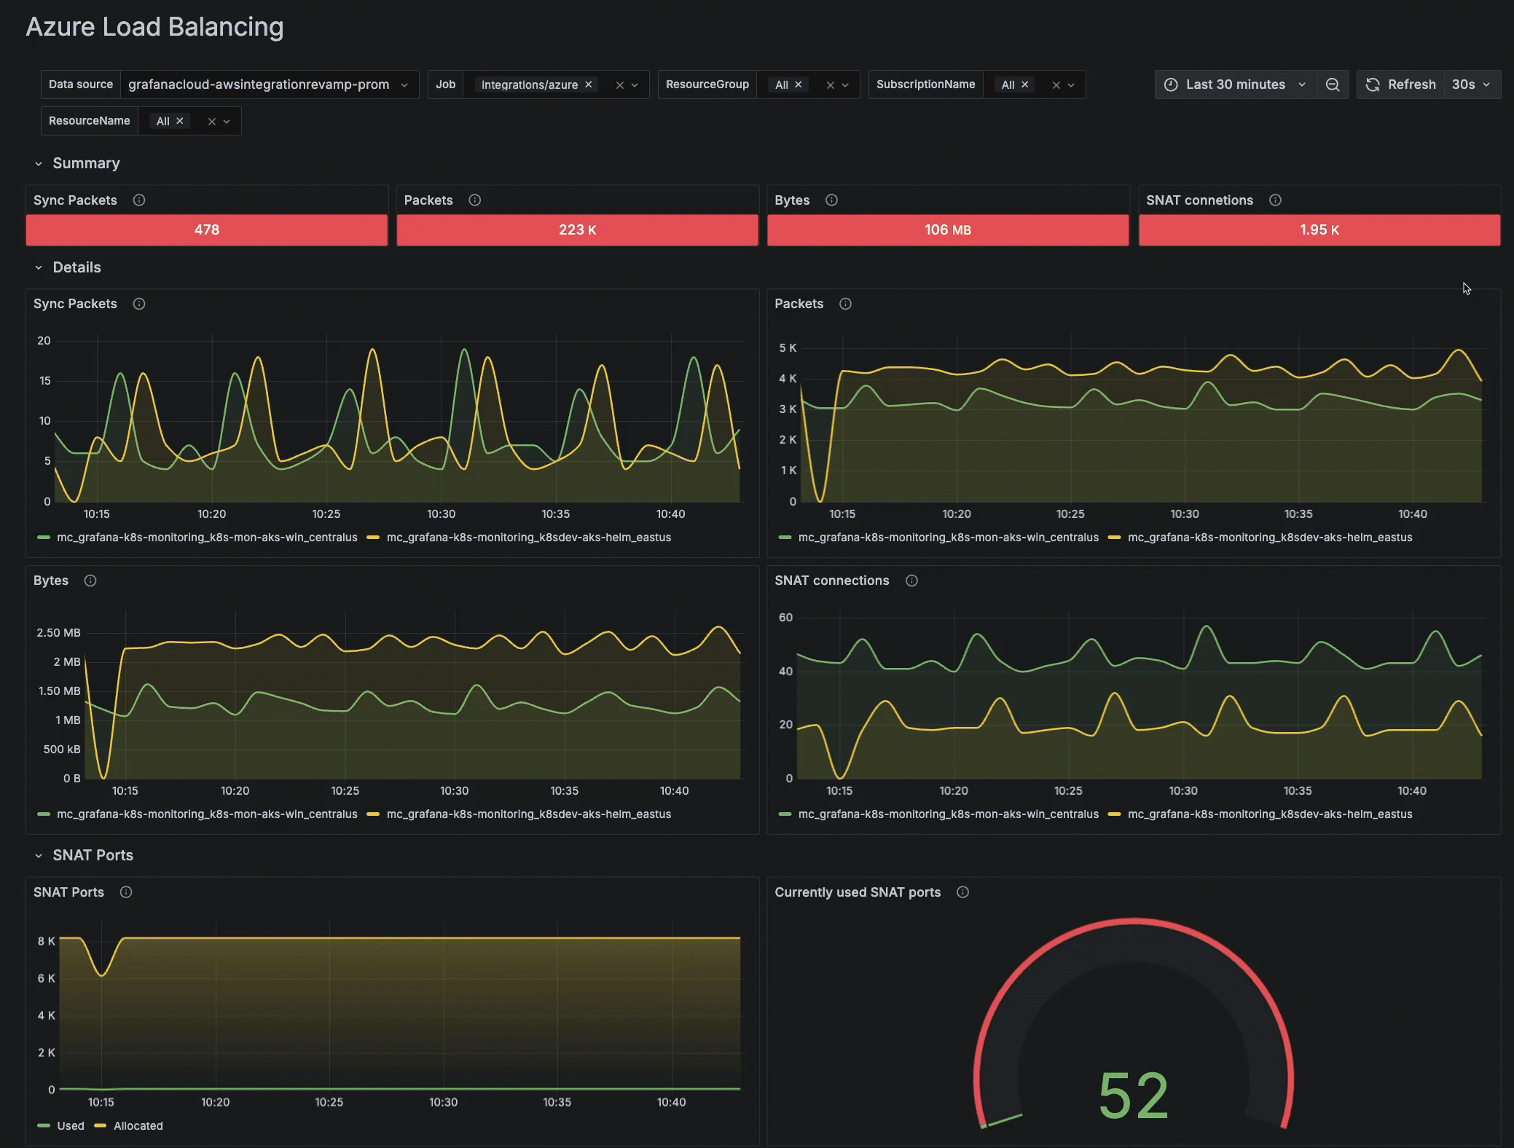
Task: Open the 30s refresh interval dropdown
Action: (x=1472, y=84)
